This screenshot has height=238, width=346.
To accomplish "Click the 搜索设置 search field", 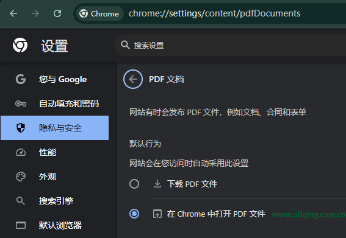I will 229,45.
